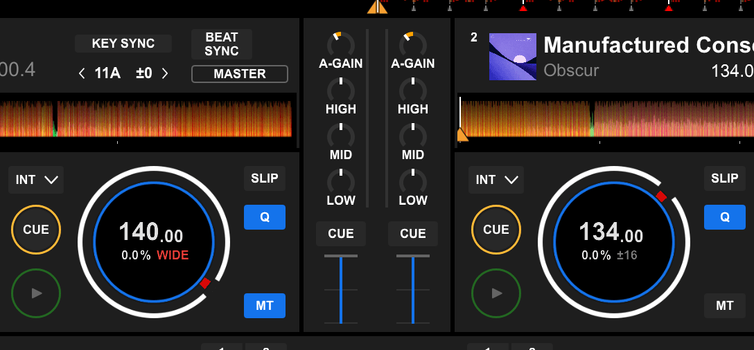This screenshot has height=350, width=754.
Task: Click left channel A-GAIN knob
Action: click(x=341, y=45)
